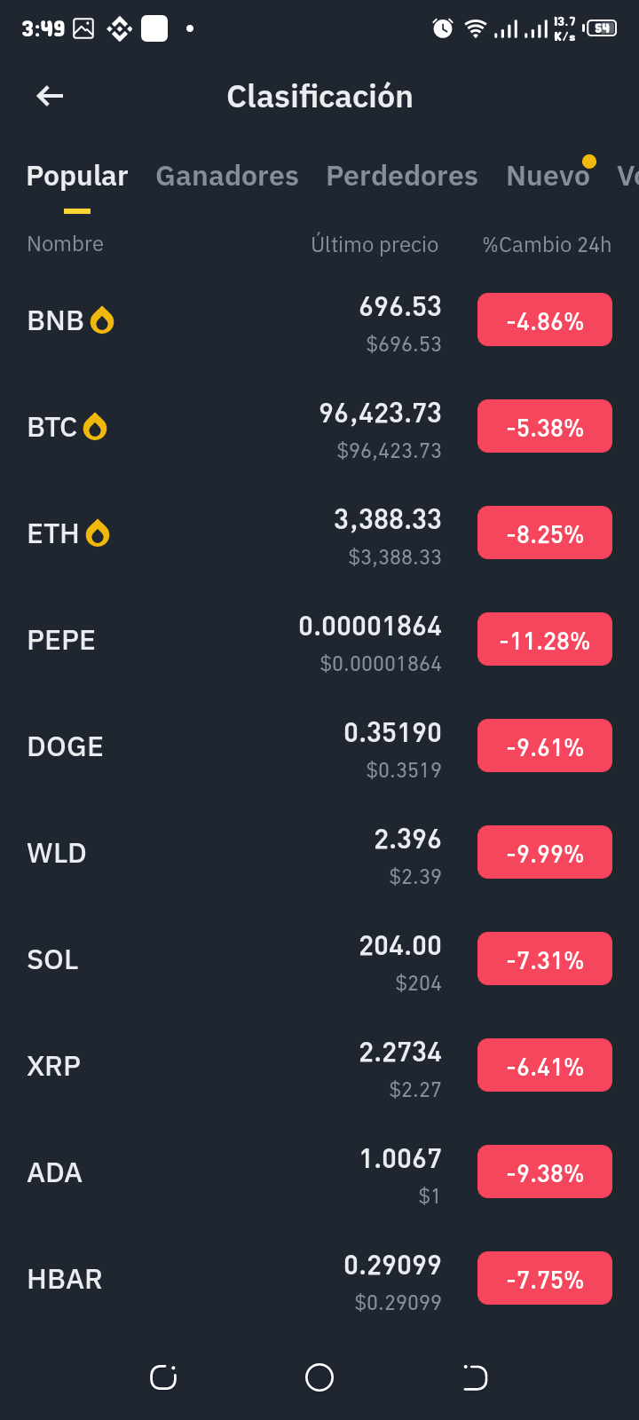Open the Binance notification icon in status bar
This screenshot has width=639, height=1420.
119,29
